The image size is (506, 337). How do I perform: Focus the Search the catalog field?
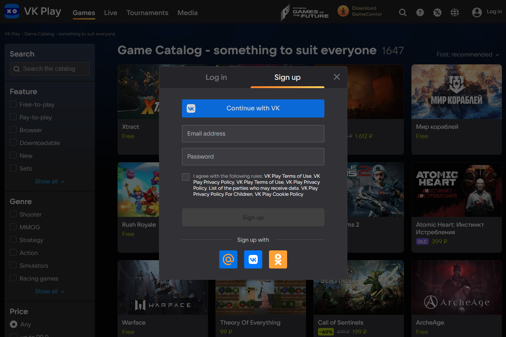tap(50, 69)
